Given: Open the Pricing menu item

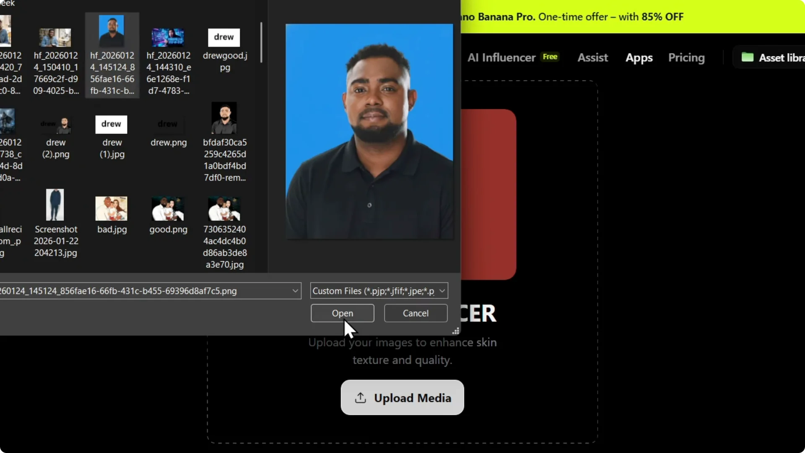Looking at the screenshot, I should [x=686, y=57].
